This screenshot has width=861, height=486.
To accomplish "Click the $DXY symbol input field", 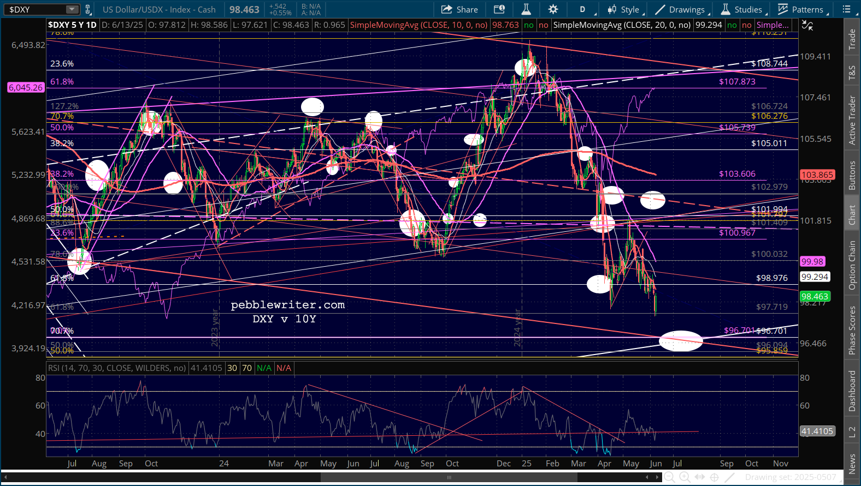I will point(34,9).
